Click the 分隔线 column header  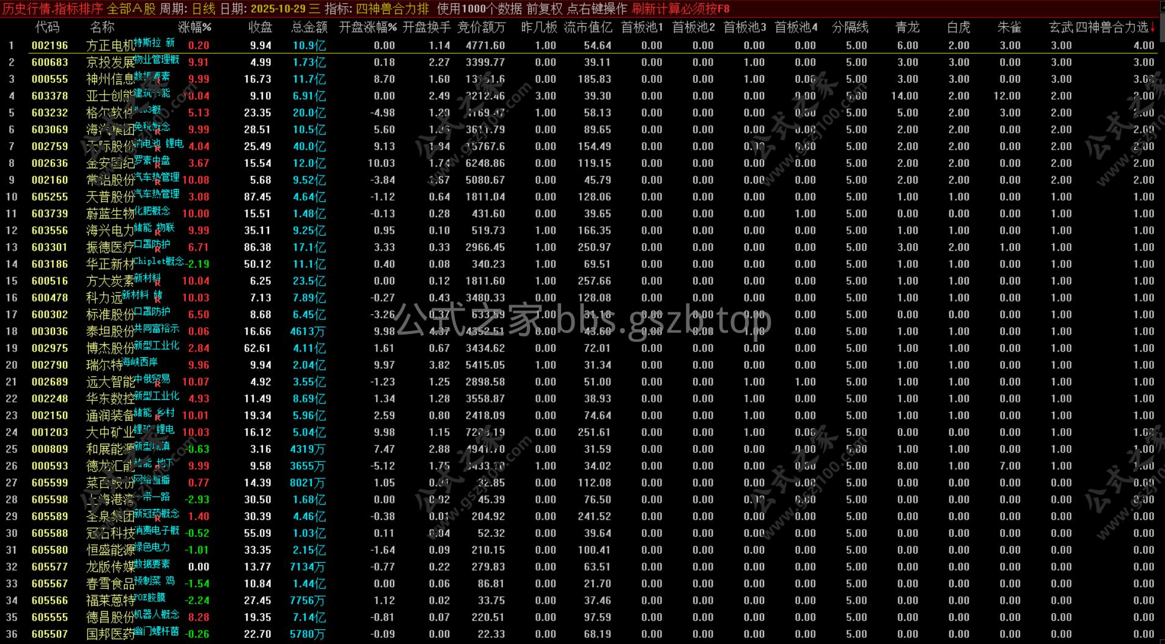click(x=850, y=27)
